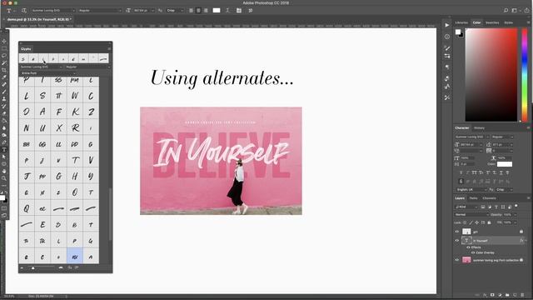This screenshot has height=300, width=533.
Task: Open anti-aliasing dropdown in options bar
Action: pyautogui.click(x=175, y=11)
